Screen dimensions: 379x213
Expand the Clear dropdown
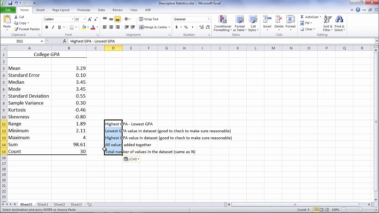click(314, 29)
